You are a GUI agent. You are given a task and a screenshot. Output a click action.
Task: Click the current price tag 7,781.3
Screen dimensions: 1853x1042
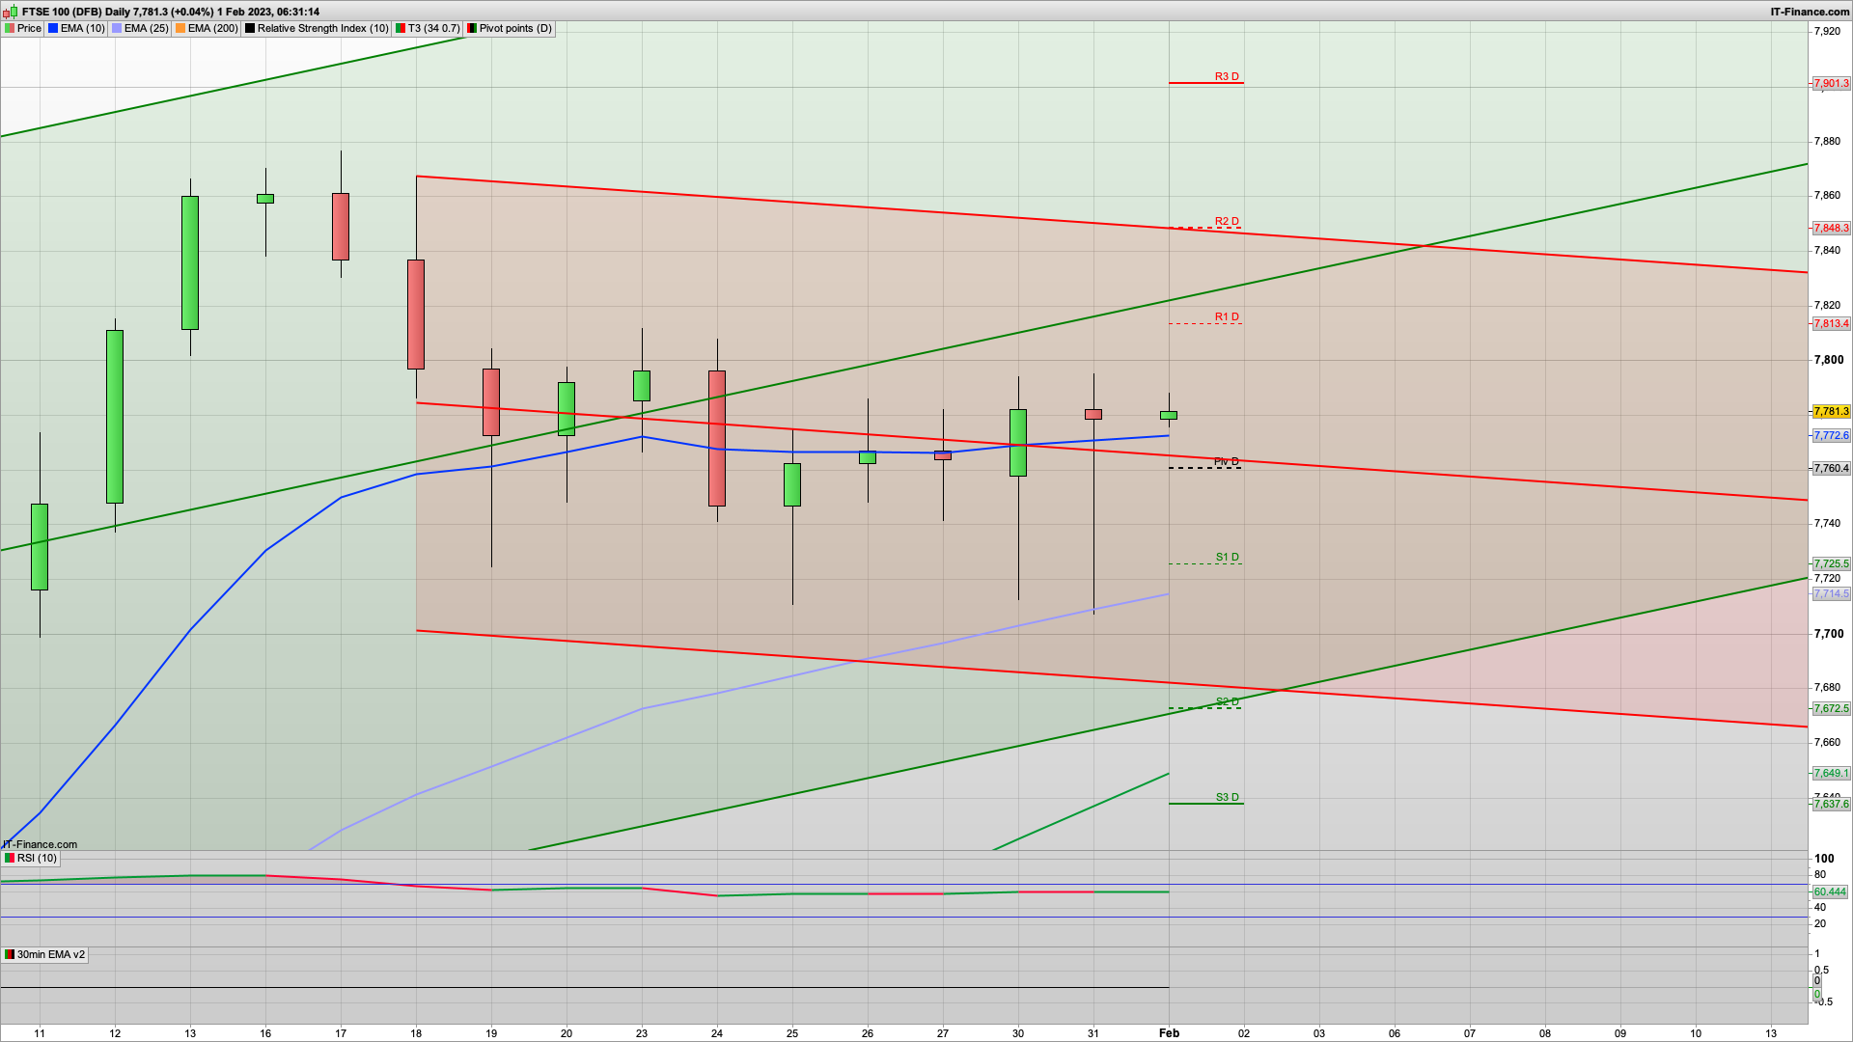pyautogui.click(x=1831, y=412)
